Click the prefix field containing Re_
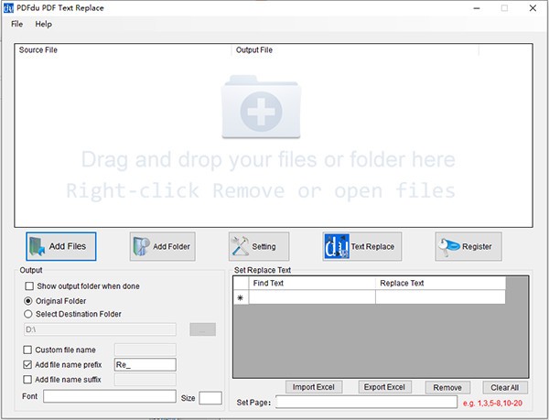The image size is (549, 420). tap(145, 365)
